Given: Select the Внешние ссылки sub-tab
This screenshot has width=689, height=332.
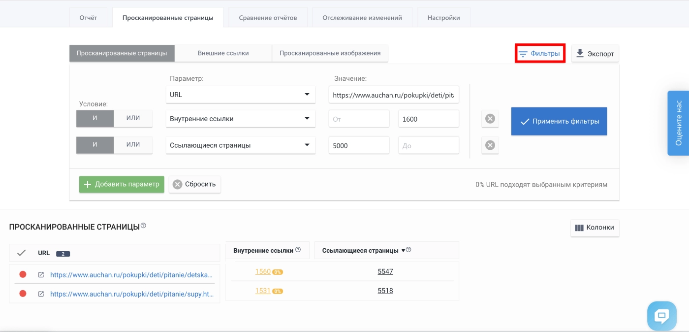Looking at the screenshot, I should coord(223,53).
